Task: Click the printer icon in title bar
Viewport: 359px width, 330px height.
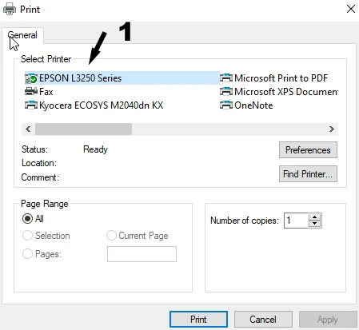Action: [10, 10]
